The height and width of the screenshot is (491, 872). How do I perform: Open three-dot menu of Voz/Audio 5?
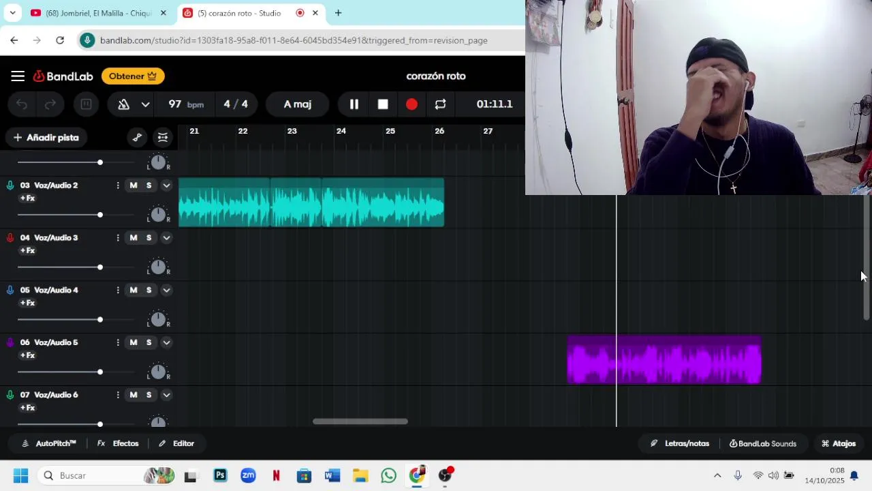click(118, 342)
